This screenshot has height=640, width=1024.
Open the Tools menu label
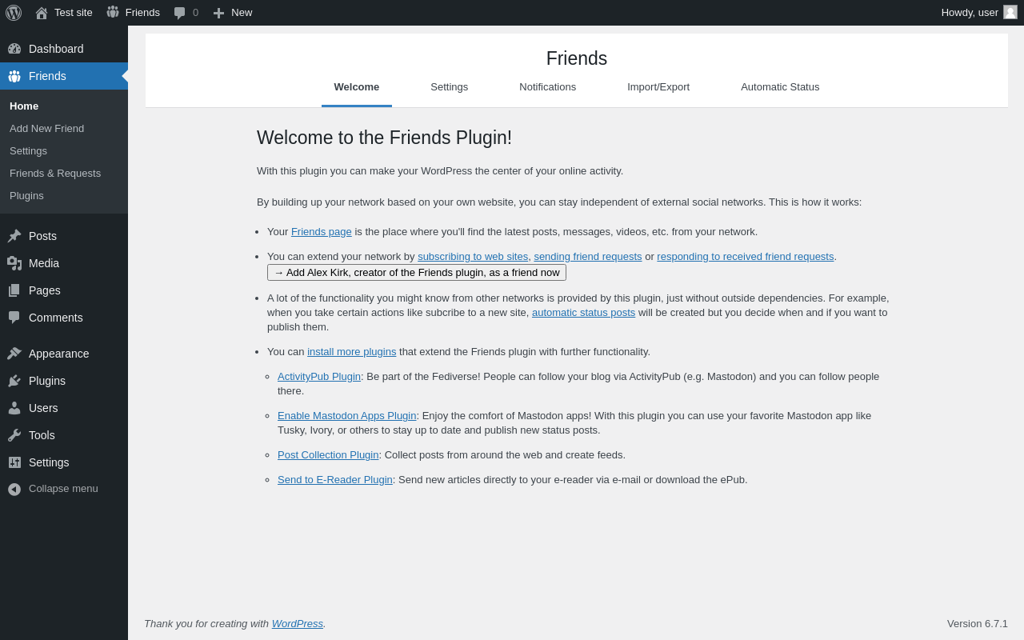tap(42, 435)
